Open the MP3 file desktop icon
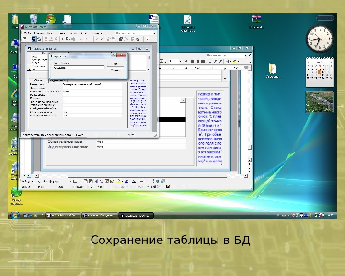Viewport: 345px width, 276px height. coord(188,23)
